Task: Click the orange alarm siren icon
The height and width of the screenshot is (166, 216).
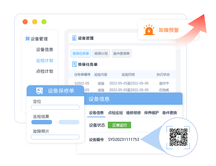Action: (x=149, y=30)
